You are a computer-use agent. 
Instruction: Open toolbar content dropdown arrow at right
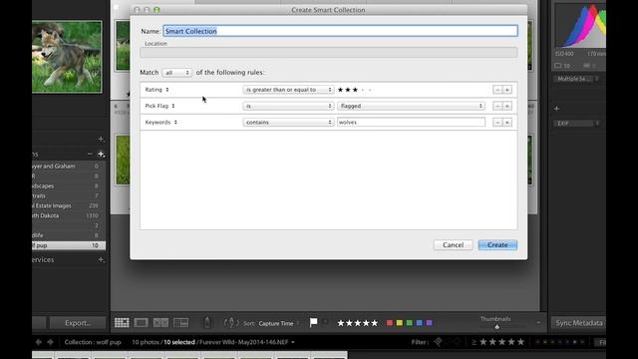pos(538,322)
